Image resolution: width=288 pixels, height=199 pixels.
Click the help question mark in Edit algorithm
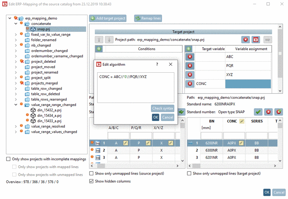157,64
